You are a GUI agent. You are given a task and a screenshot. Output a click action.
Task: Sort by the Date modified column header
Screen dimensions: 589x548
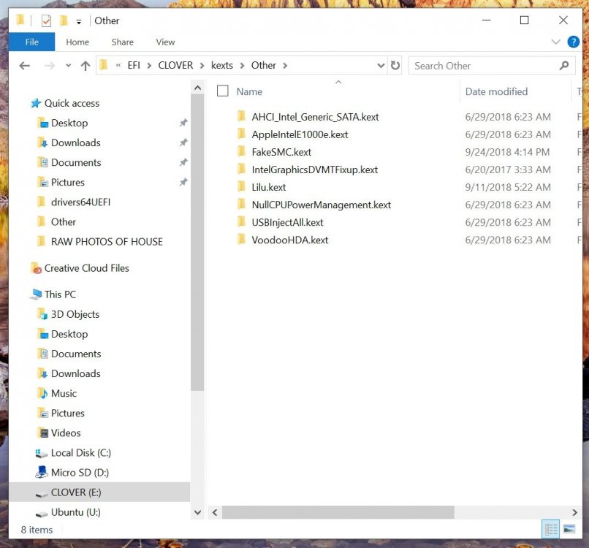click(496, 91)
